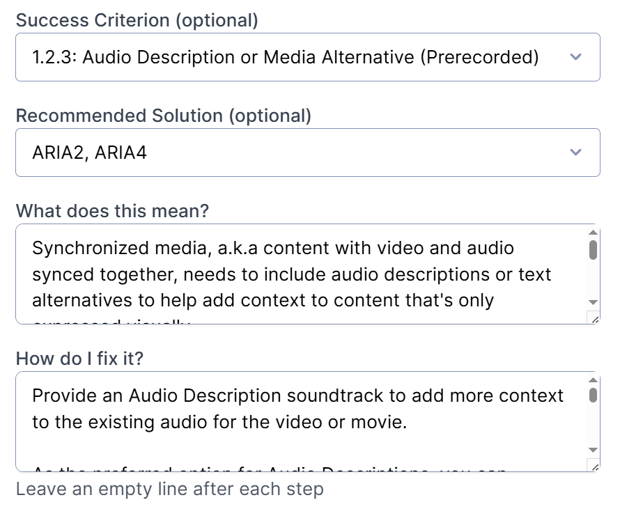Open the Success Criterion selection list
620x509 pixels.
(x=307, y=57)
